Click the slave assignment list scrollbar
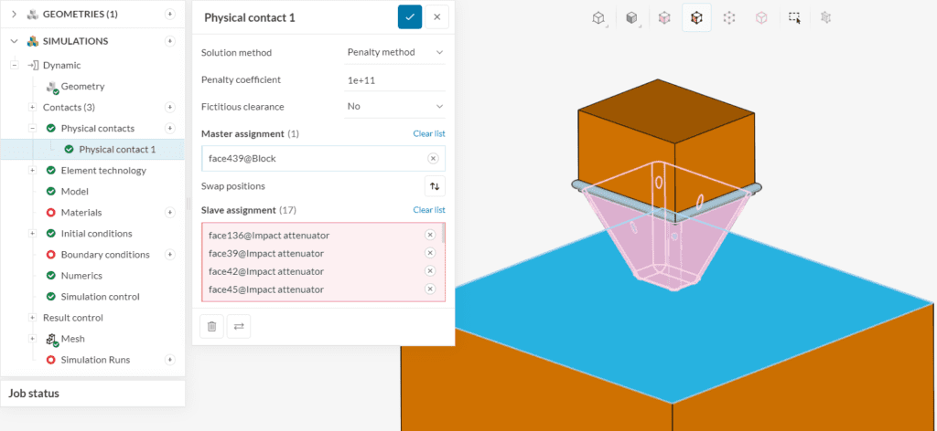The image size is (937, 431). 444,236
